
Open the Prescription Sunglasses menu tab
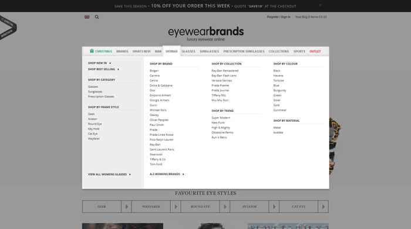pyautogui.click(x=244, y=52)
